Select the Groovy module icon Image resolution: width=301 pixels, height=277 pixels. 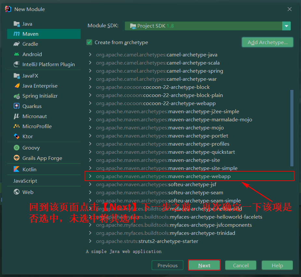[17, 148]
